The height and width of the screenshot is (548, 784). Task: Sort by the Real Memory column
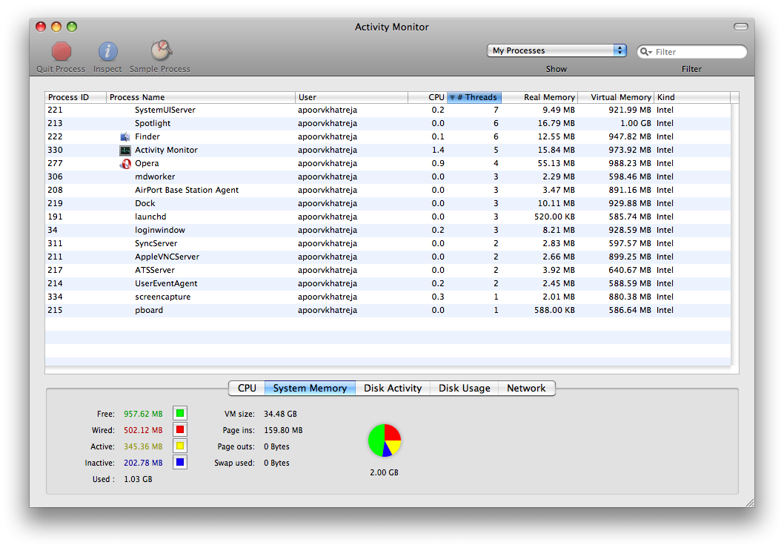(x=539, y=97)
